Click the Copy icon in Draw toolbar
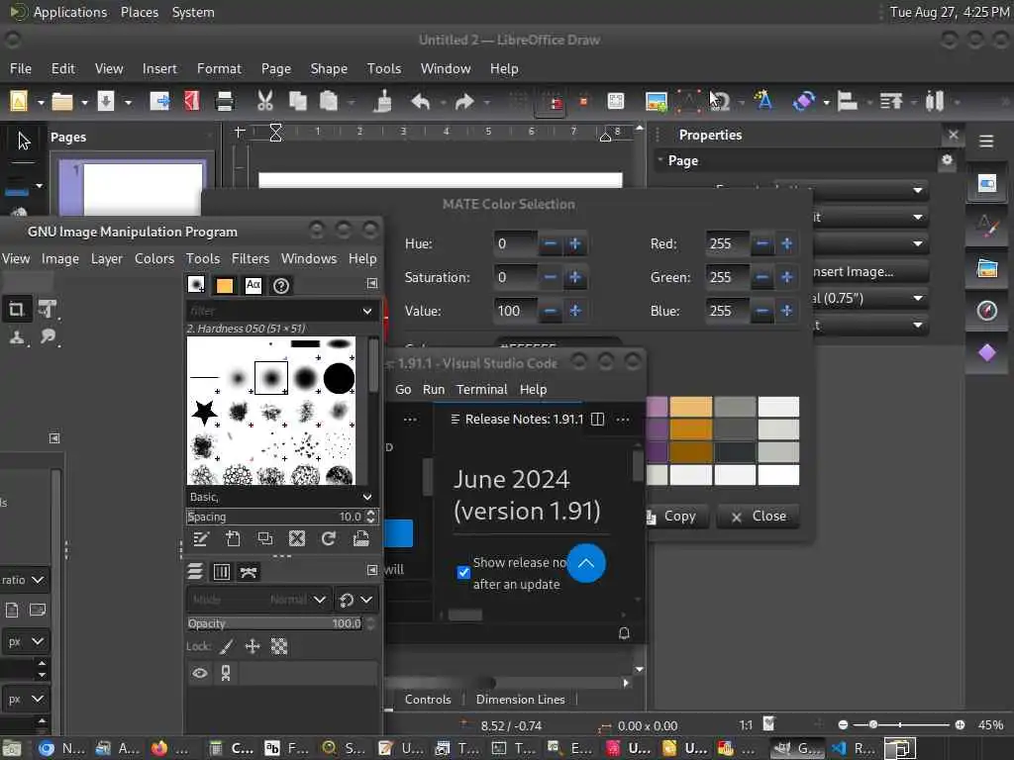The width and height of the screenshot is (1014, 760). (x=297, y=101)
